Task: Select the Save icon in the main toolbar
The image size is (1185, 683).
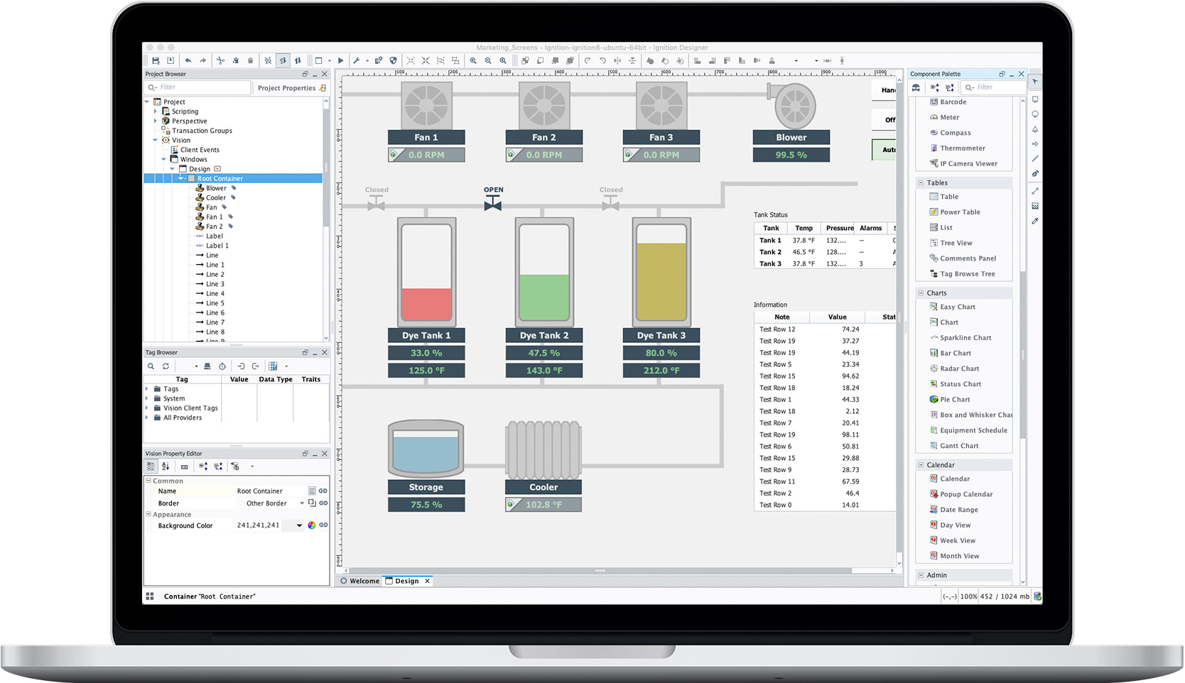Action: [155, 60]
